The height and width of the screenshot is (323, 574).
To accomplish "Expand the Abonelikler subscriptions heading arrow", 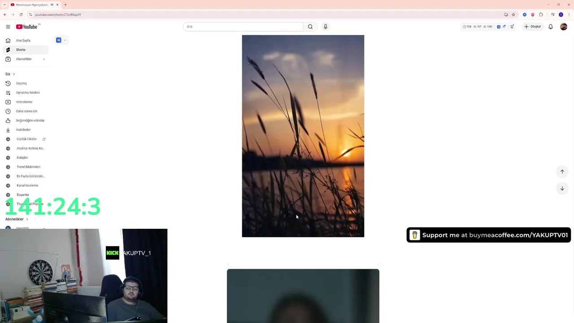I will (27, 219).
